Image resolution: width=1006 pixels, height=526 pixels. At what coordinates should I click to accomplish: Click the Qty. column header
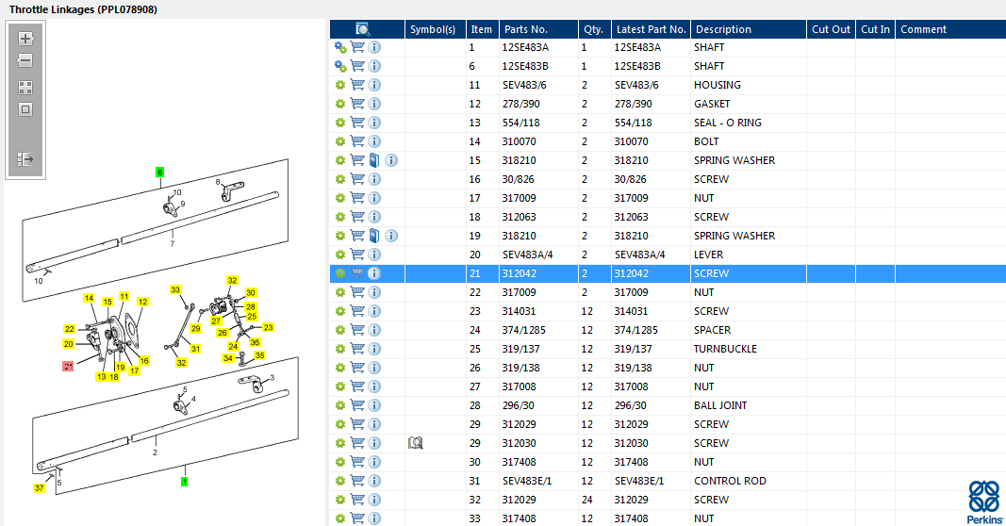click(x=592, y=29)
